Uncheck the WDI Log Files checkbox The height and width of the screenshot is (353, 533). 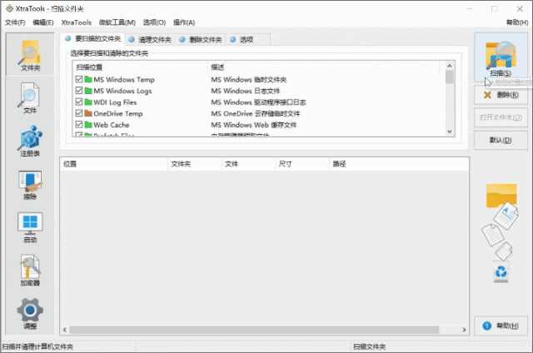click(79, 102)
